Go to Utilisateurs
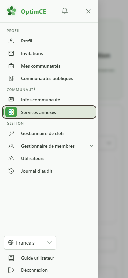 pyautogui.click(x=49, y=158)
